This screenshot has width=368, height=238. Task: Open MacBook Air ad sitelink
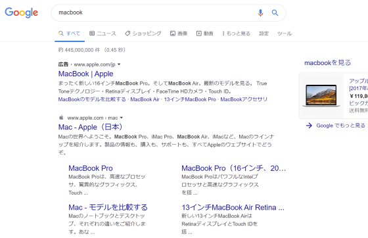click(x=145, y=99)
